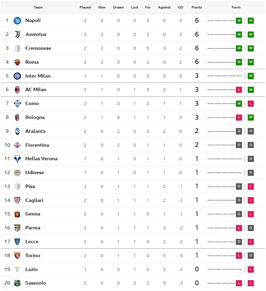
Task: Click the Bologna club badge
Action: pyautogui.click(x=17, y=118)
